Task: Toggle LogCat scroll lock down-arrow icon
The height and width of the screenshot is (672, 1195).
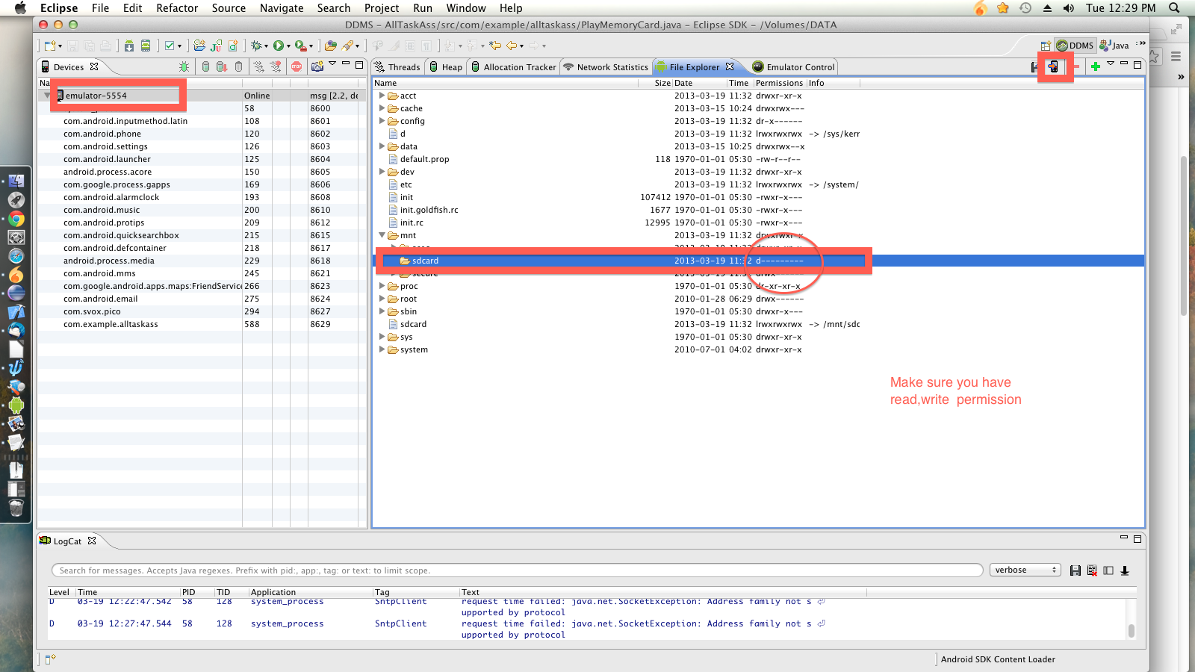Action: 1125,570
